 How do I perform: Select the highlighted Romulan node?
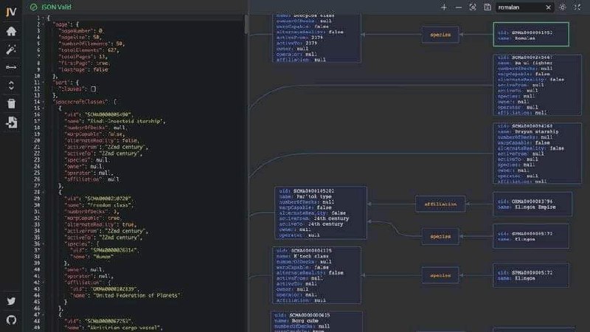531,35
